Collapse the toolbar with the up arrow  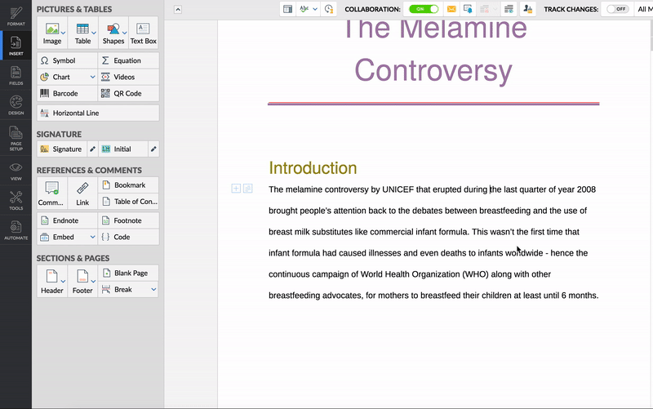178,10
